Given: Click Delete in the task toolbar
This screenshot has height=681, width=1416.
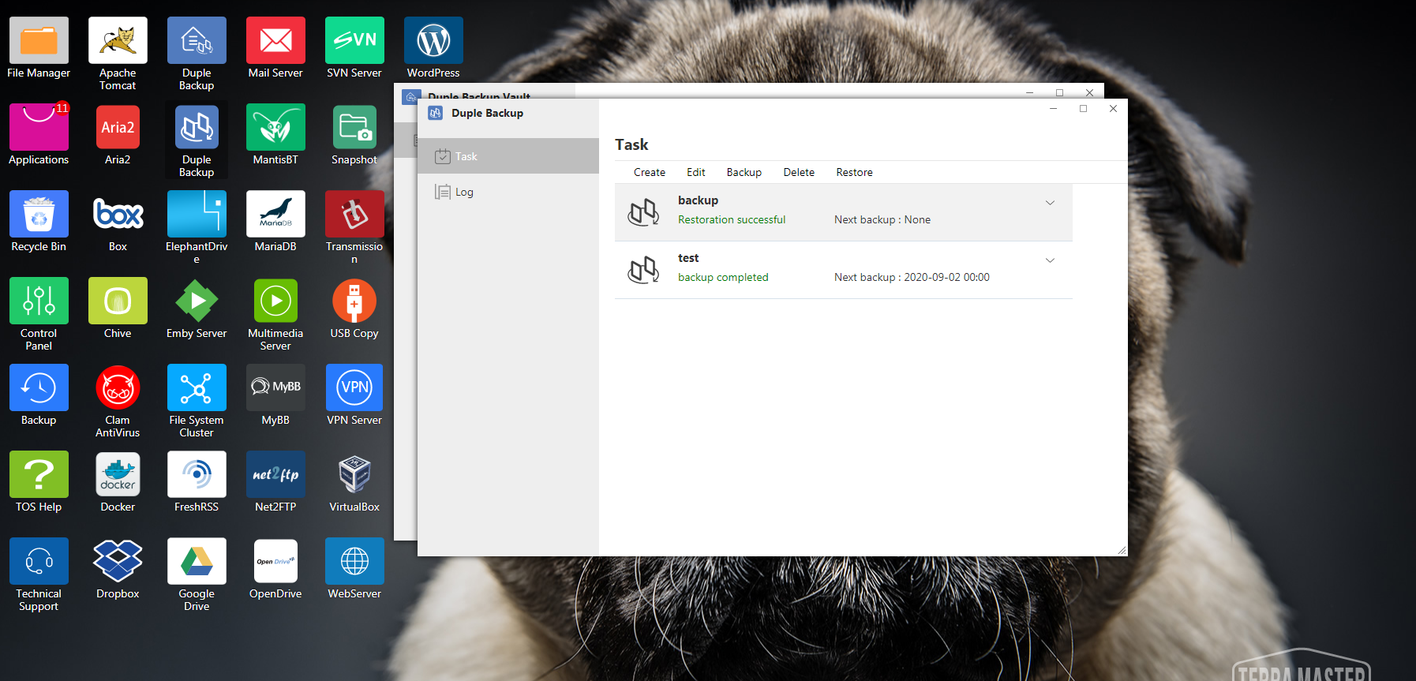Looking at the screenshot, I should coord(798,172).
